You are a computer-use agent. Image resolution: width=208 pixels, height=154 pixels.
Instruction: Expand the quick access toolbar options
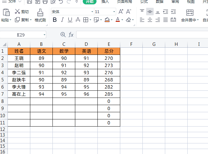(77, 2)
